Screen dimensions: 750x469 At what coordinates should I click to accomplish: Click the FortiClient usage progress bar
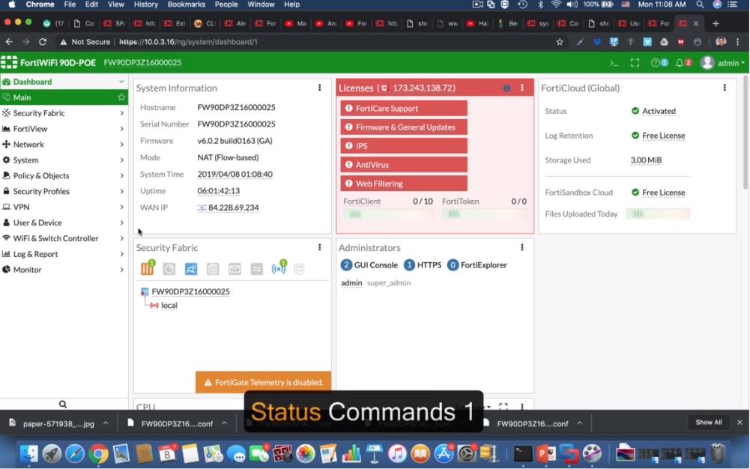tap(387, 214)
